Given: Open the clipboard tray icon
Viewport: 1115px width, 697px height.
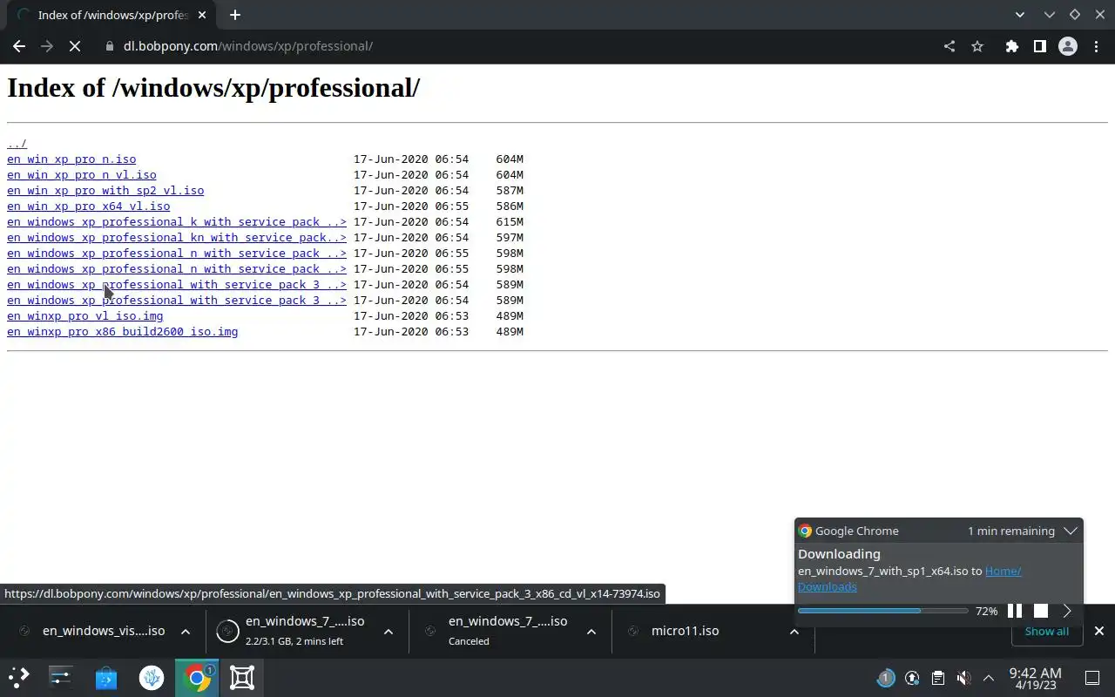Looking at the screenshot, I should pos(938,678).
